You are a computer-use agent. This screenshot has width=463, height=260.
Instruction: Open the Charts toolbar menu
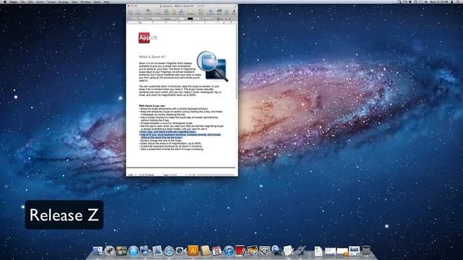click(182, 12)
